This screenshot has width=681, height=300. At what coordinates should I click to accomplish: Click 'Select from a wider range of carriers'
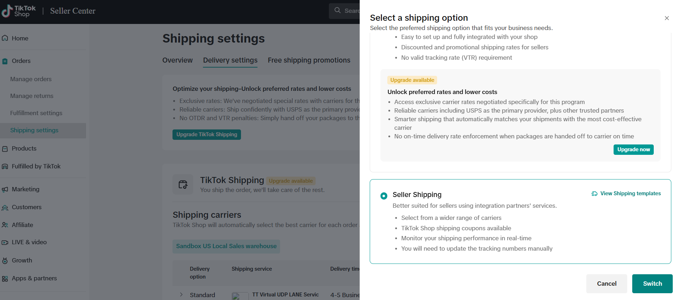click(451, 218)
